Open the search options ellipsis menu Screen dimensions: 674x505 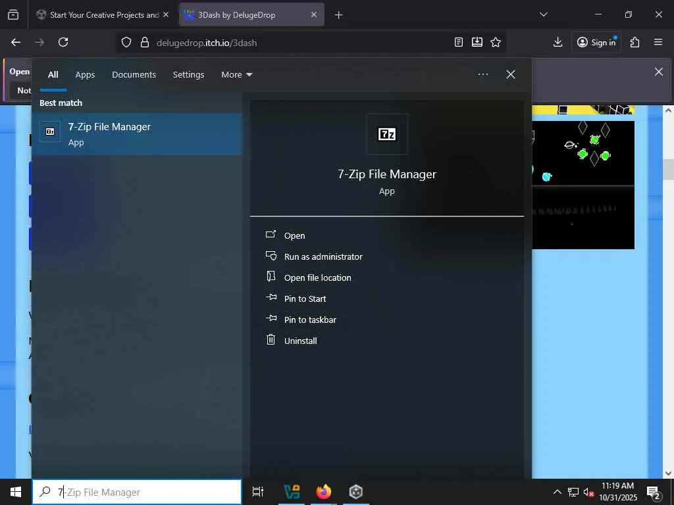point(482,74)
